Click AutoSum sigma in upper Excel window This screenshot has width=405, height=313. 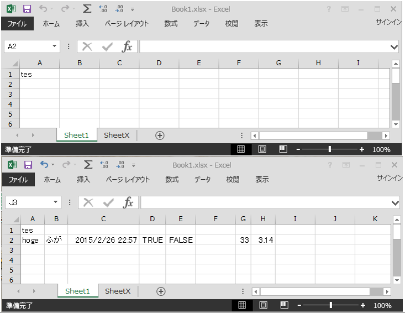[x=87, y=9]
